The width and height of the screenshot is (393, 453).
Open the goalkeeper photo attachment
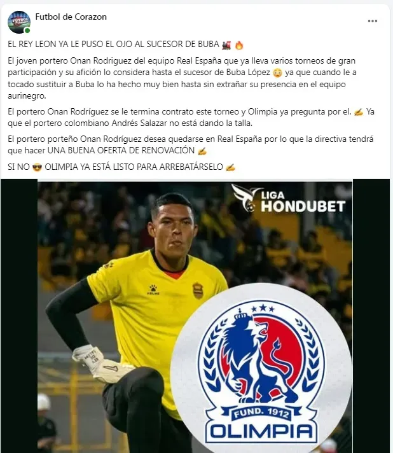195,316
